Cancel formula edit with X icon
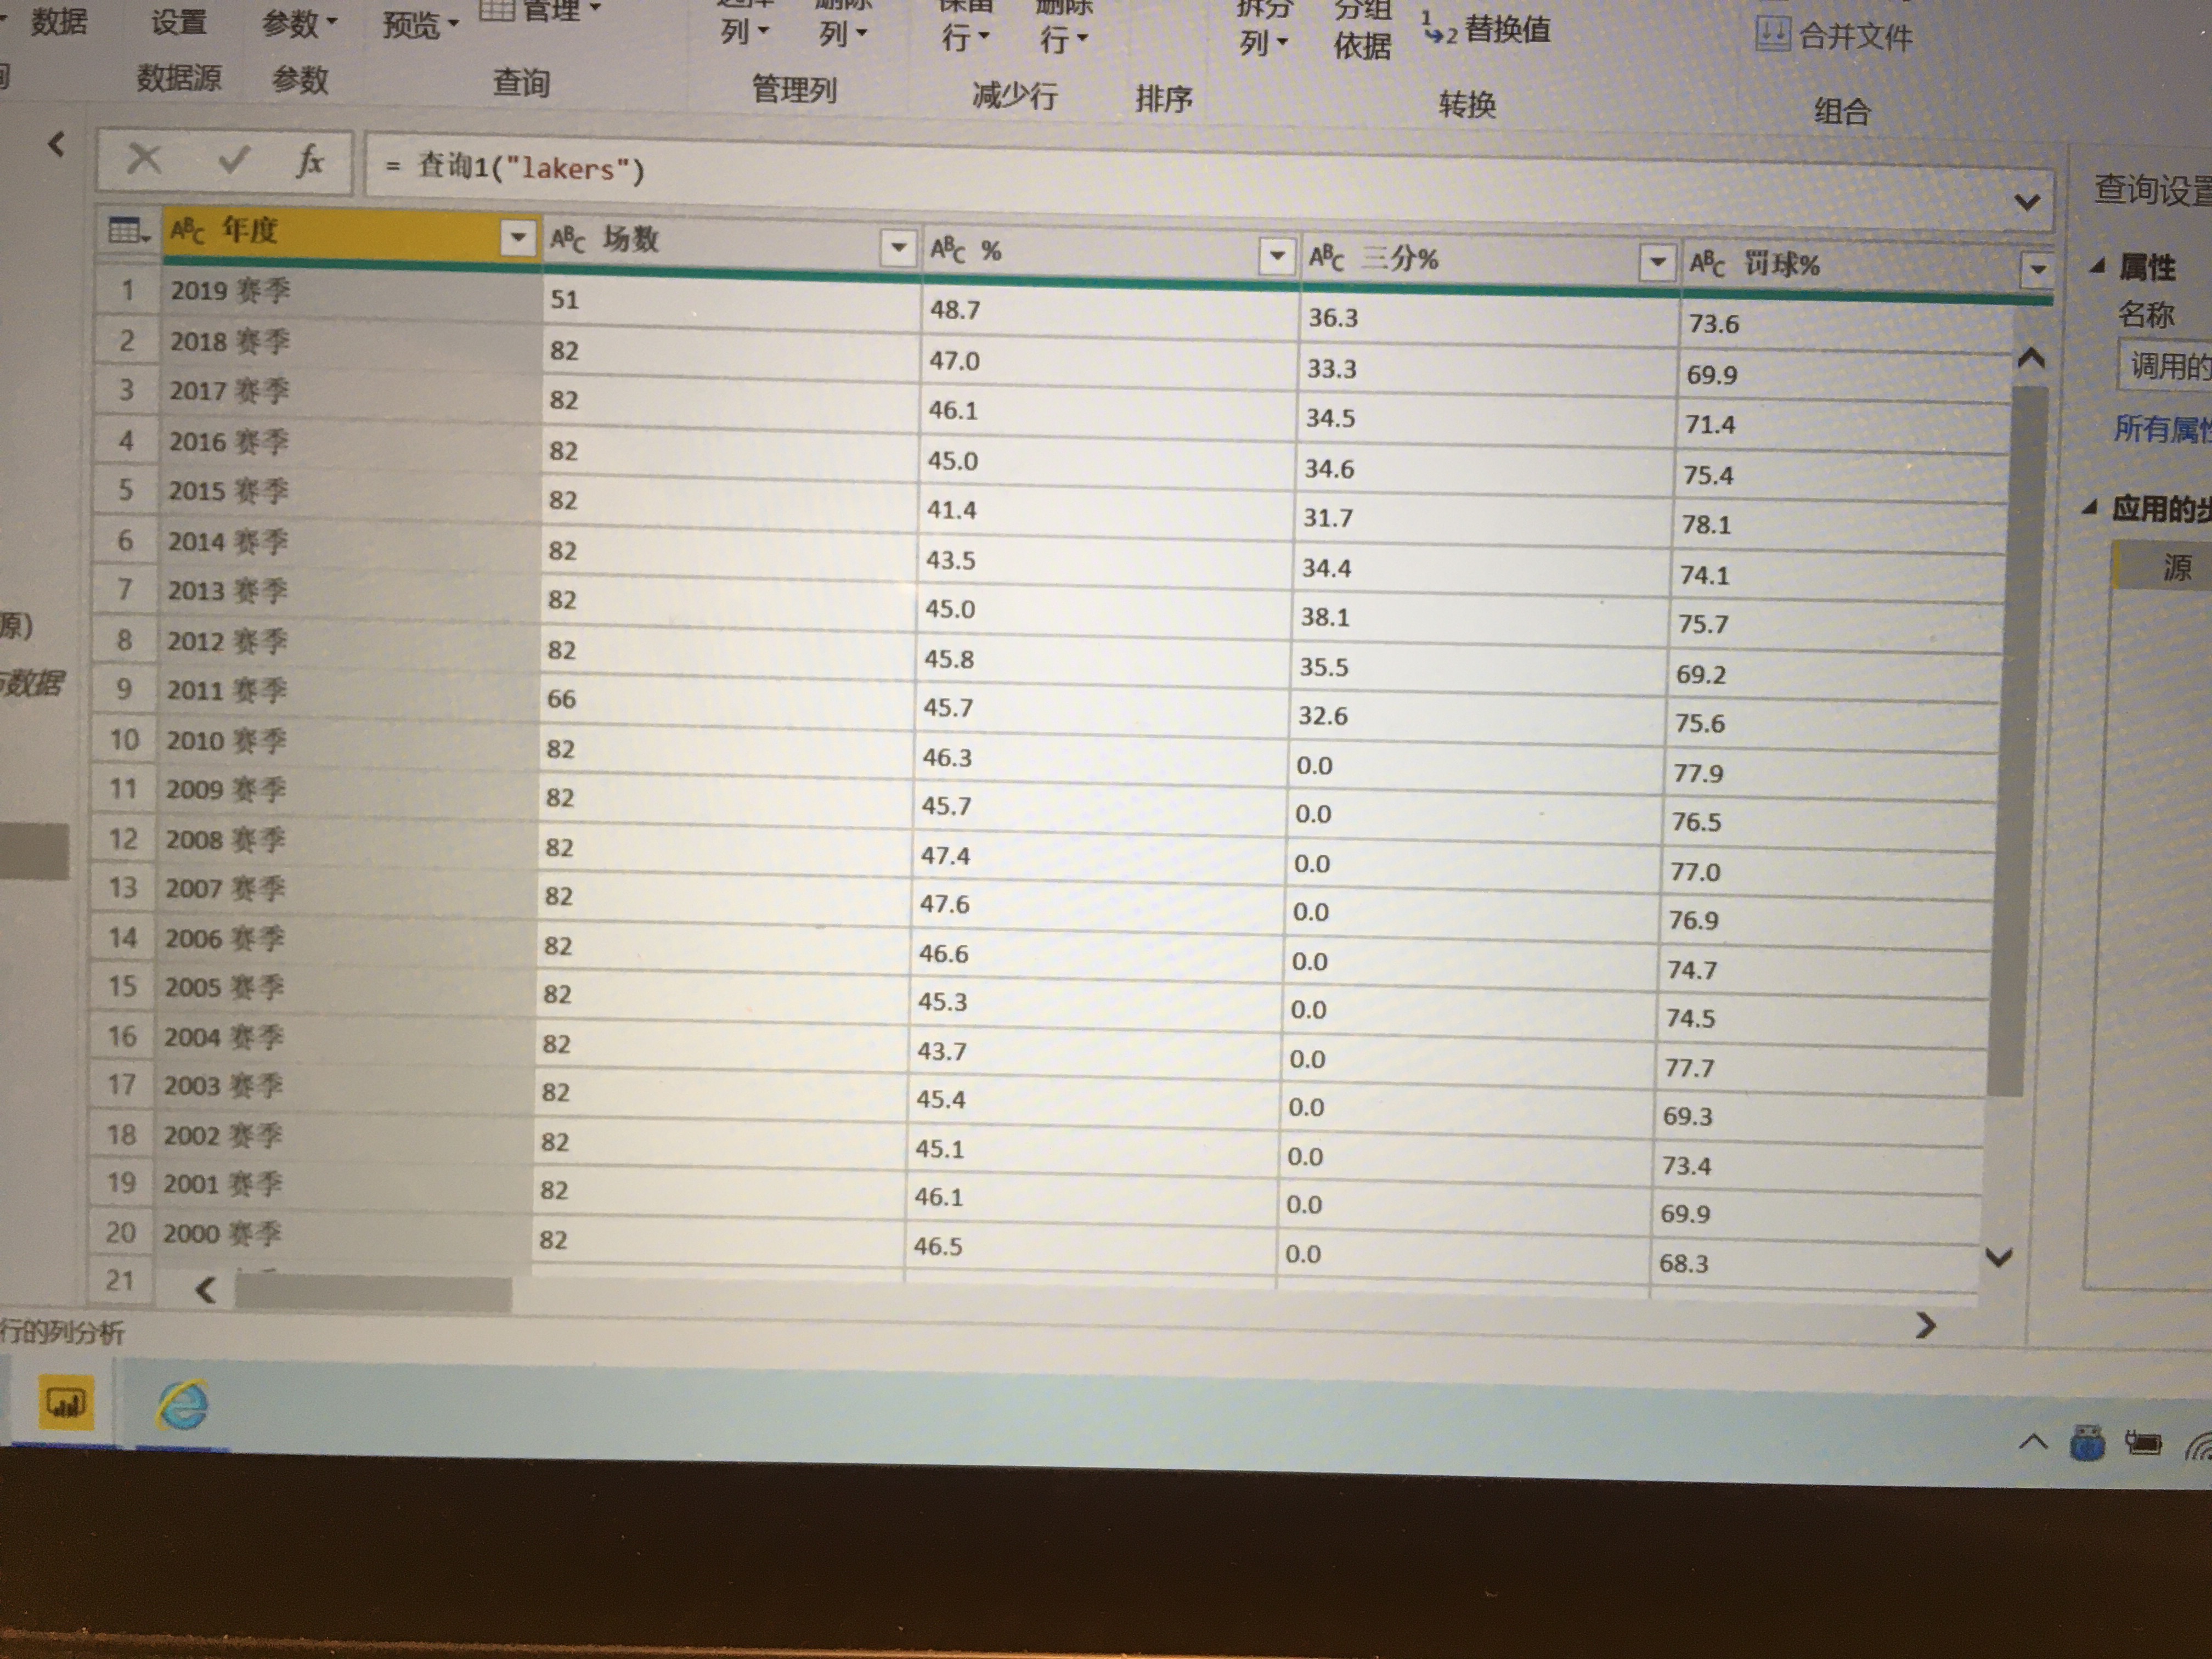Image resolution: width=2212 pixels, height=1659 pixels. 145,158
